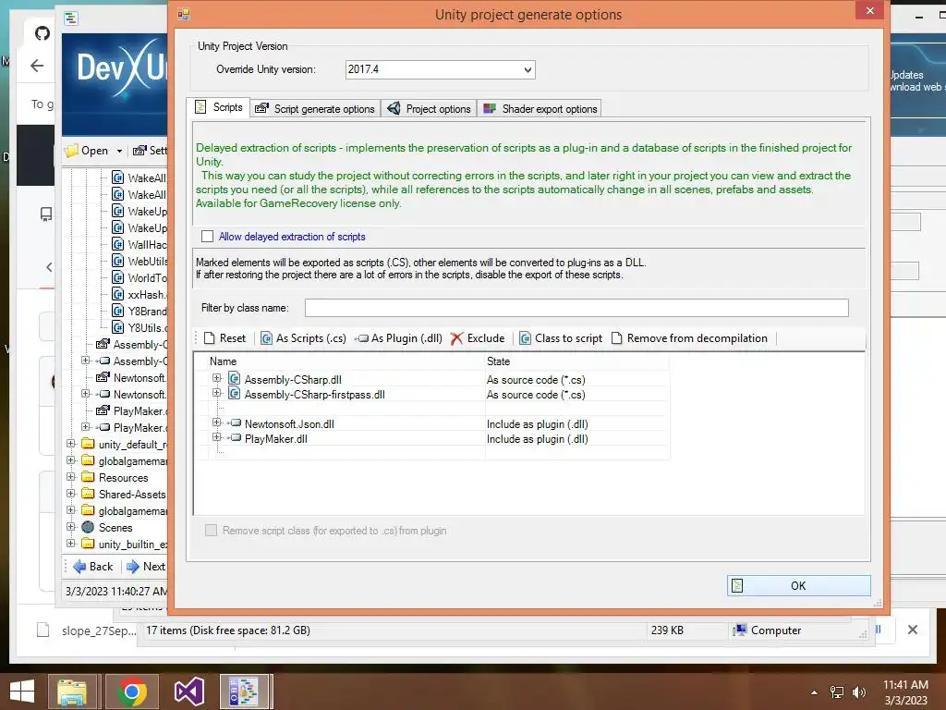Open the Shader export options tab
This screenshot has width=946, height=710.
click(x=540, y=109)
